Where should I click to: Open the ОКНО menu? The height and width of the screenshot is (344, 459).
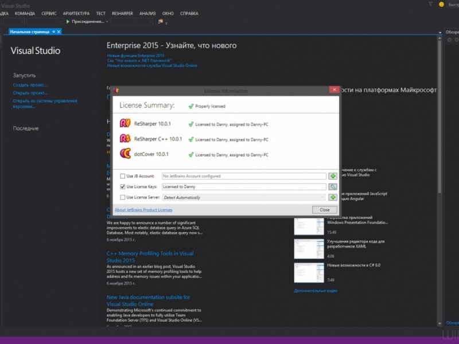click(168, 13)
